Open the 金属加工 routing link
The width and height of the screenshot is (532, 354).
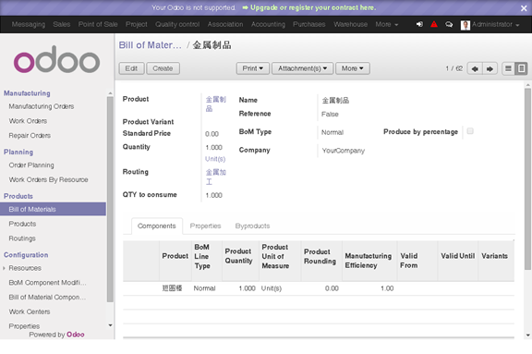pyautogui.click(x=215, y=177)
